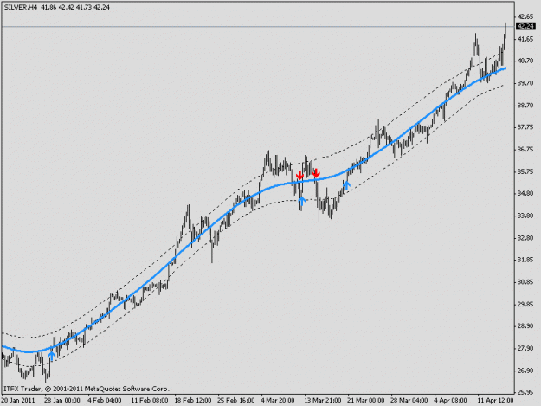
Task: Click the 29.85 price axis label
Action: (x=525, y=304)
